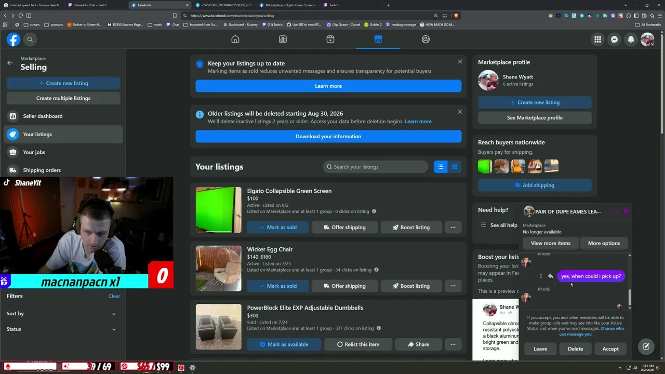Relist the PowerBlock Dumbbells item
665x374 pixels.
point(358,344)
